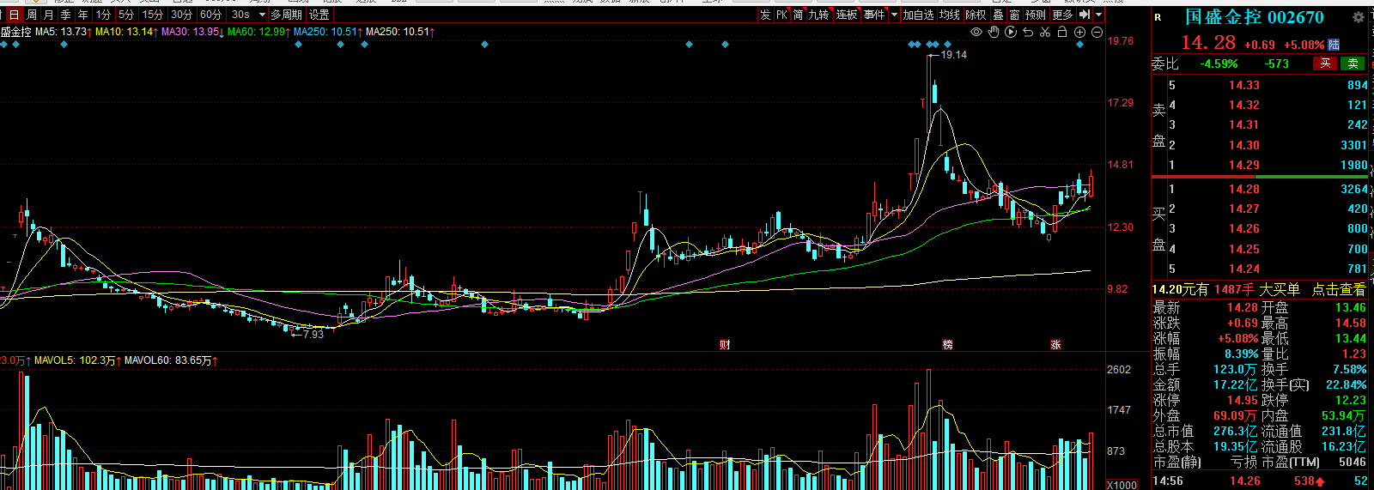The image size is (1374, 490).
Task: Toggle the 连板 indicator
Action: [x=847, y=15]
